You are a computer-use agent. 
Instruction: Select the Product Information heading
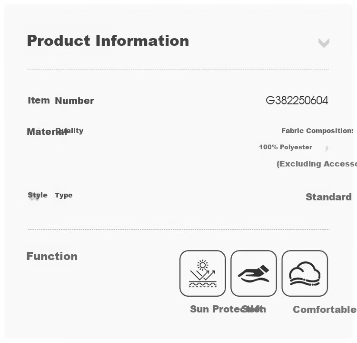108,41
